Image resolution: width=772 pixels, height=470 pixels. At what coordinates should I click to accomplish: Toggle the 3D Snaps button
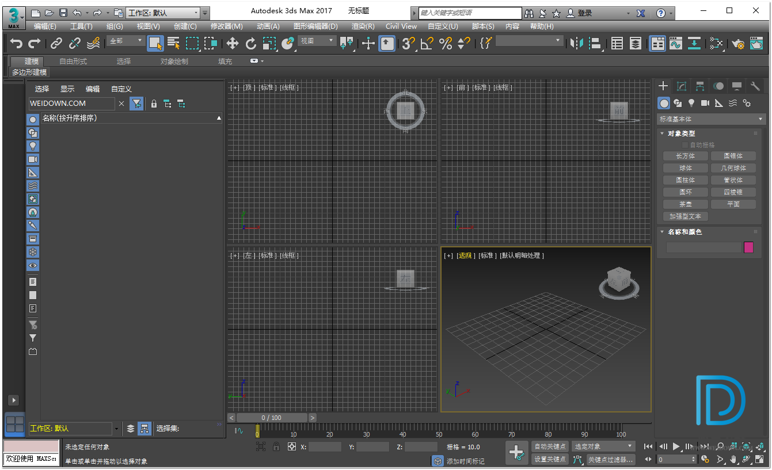408,43
